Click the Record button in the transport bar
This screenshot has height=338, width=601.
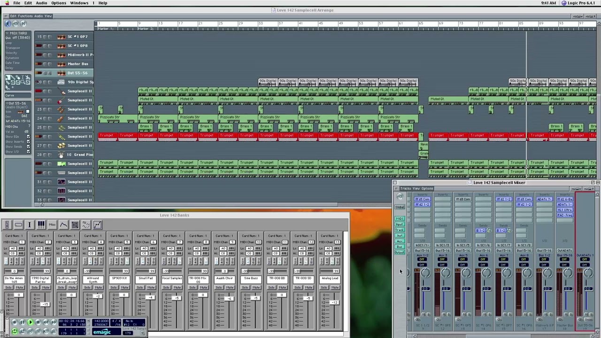coord(15,322)
